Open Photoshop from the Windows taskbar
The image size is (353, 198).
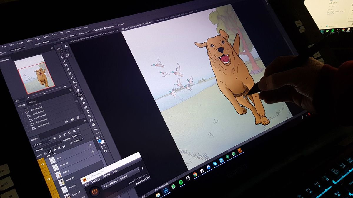click(165, 190)
